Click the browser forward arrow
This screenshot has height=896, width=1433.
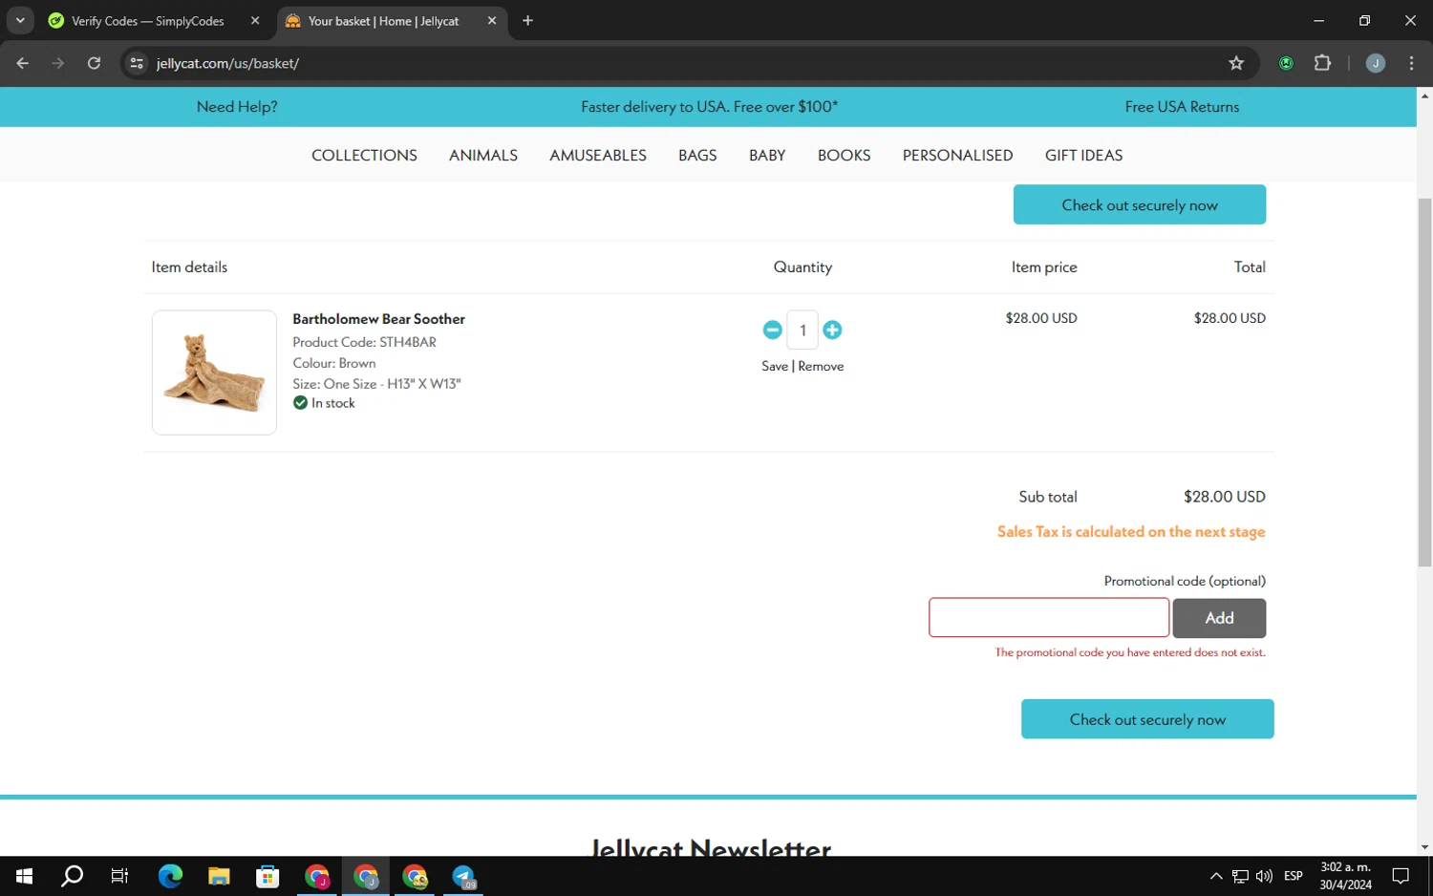[58, 63]
